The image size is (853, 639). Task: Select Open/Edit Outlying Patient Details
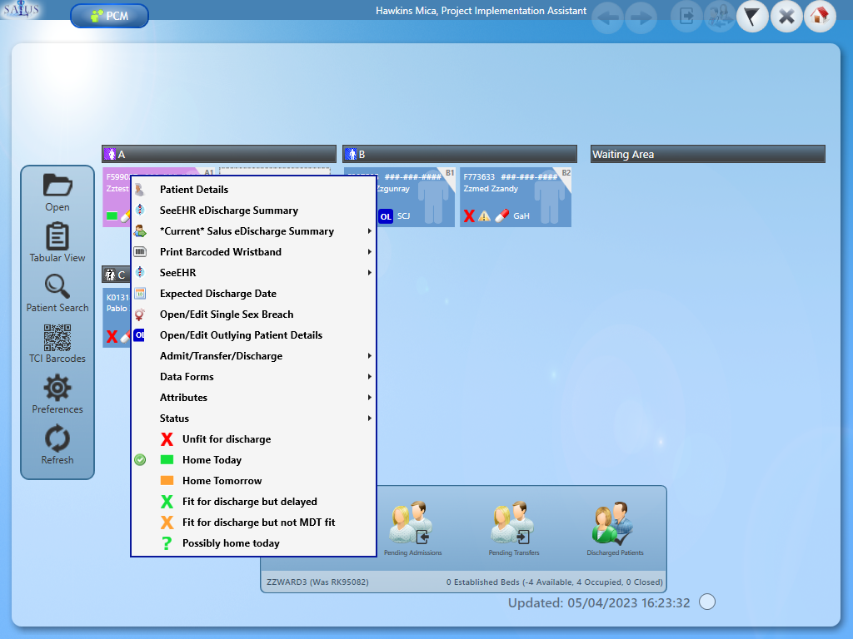253,335
